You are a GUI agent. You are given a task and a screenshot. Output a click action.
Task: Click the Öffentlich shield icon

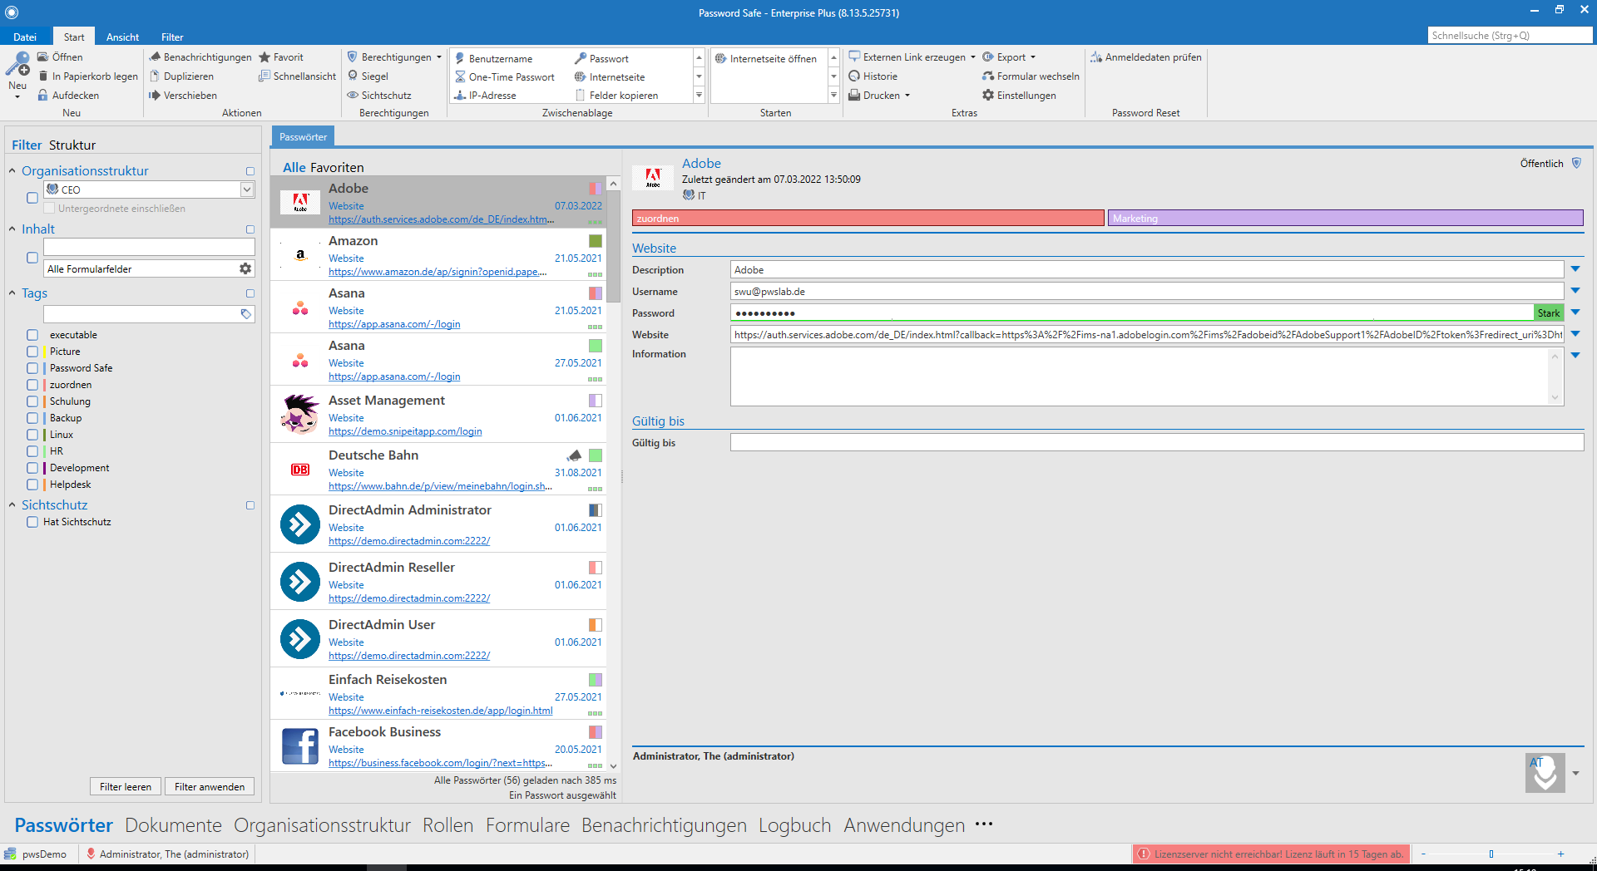(1576, 164)
